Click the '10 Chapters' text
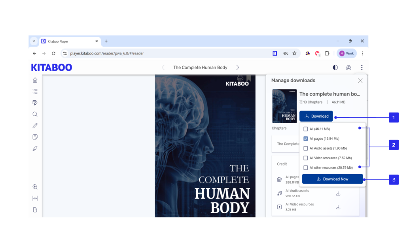 pyautogui.click(x=312, y=102)
